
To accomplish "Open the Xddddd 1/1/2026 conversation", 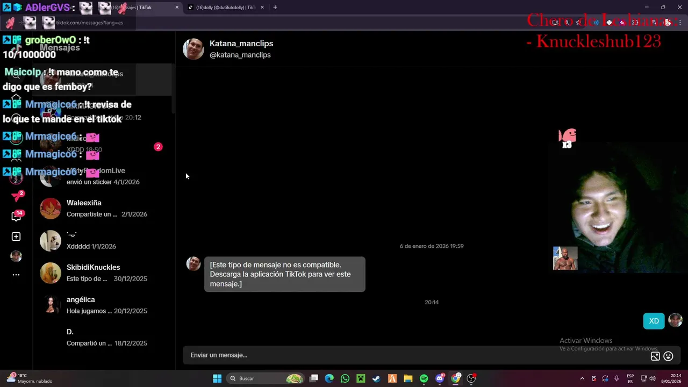I will click(102, 241).
